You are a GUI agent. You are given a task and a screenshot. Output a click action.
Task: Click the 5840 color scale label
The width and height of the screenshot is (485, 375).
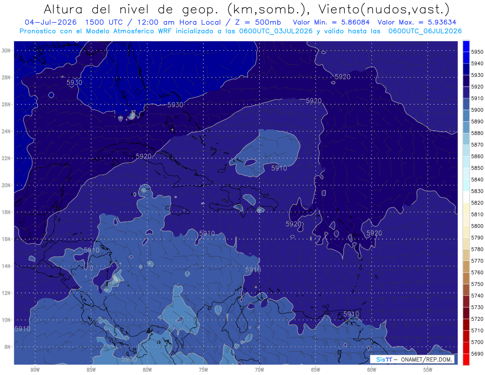[x=477, y=179]
